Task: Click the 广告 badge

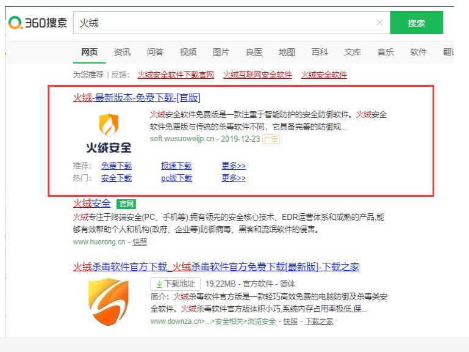Action: click(x=271, y=139)
